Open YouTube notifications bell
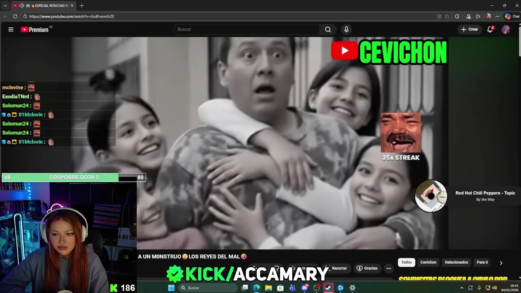 click(490, 29)
